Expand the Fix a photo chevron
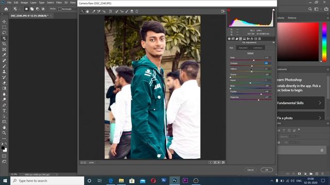This screenshot has width=330, height=185. 320,118
